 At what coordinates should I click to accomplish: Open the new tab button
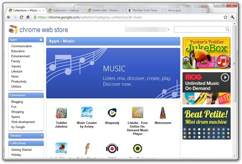pyautogui.click(x=209, y=11)
